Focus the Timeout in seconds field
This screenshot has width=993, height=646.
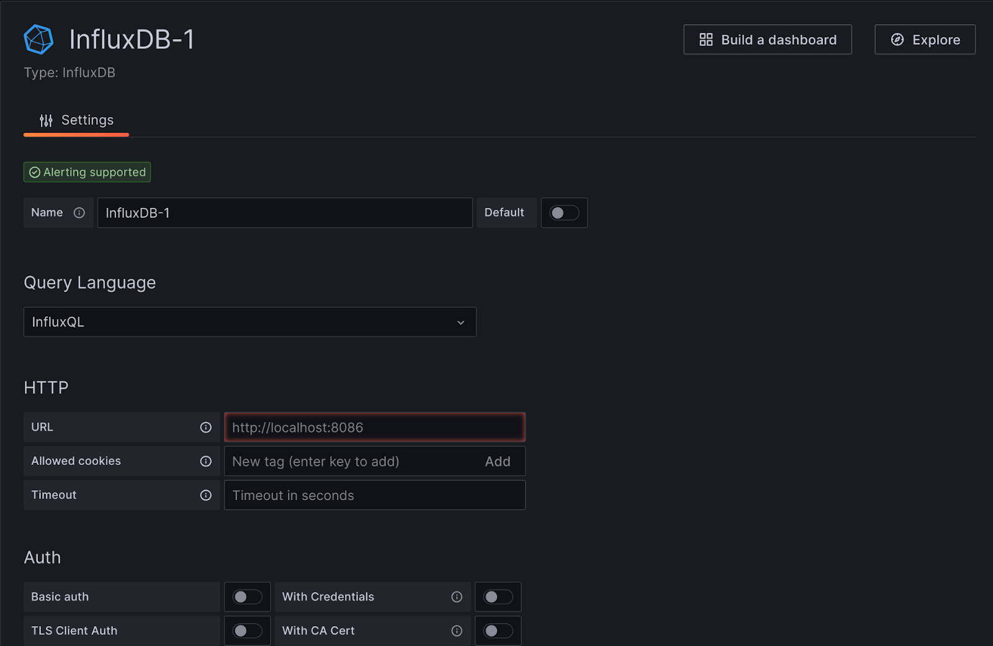pyautogui.click(x=375, y=495)
